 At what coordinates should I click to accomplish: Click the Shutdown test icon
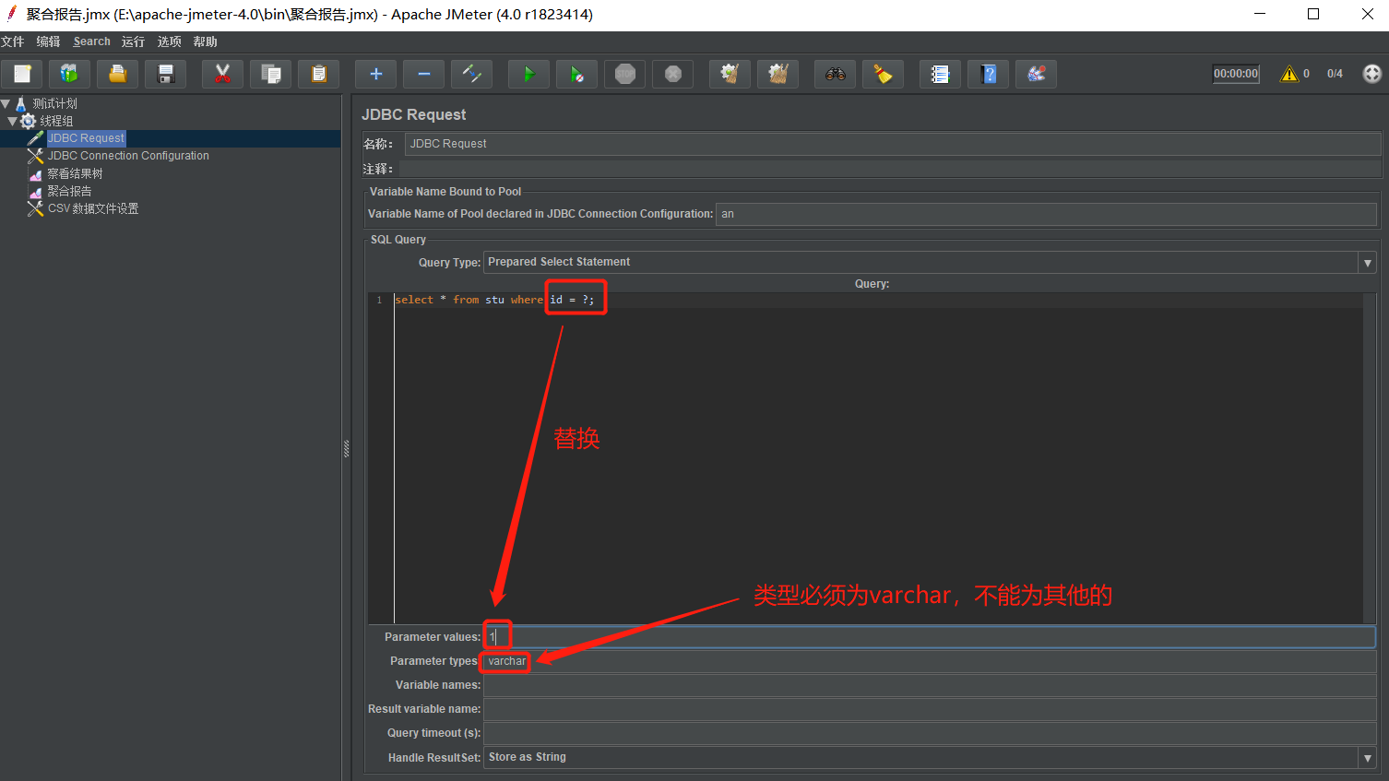click(673, 74)
